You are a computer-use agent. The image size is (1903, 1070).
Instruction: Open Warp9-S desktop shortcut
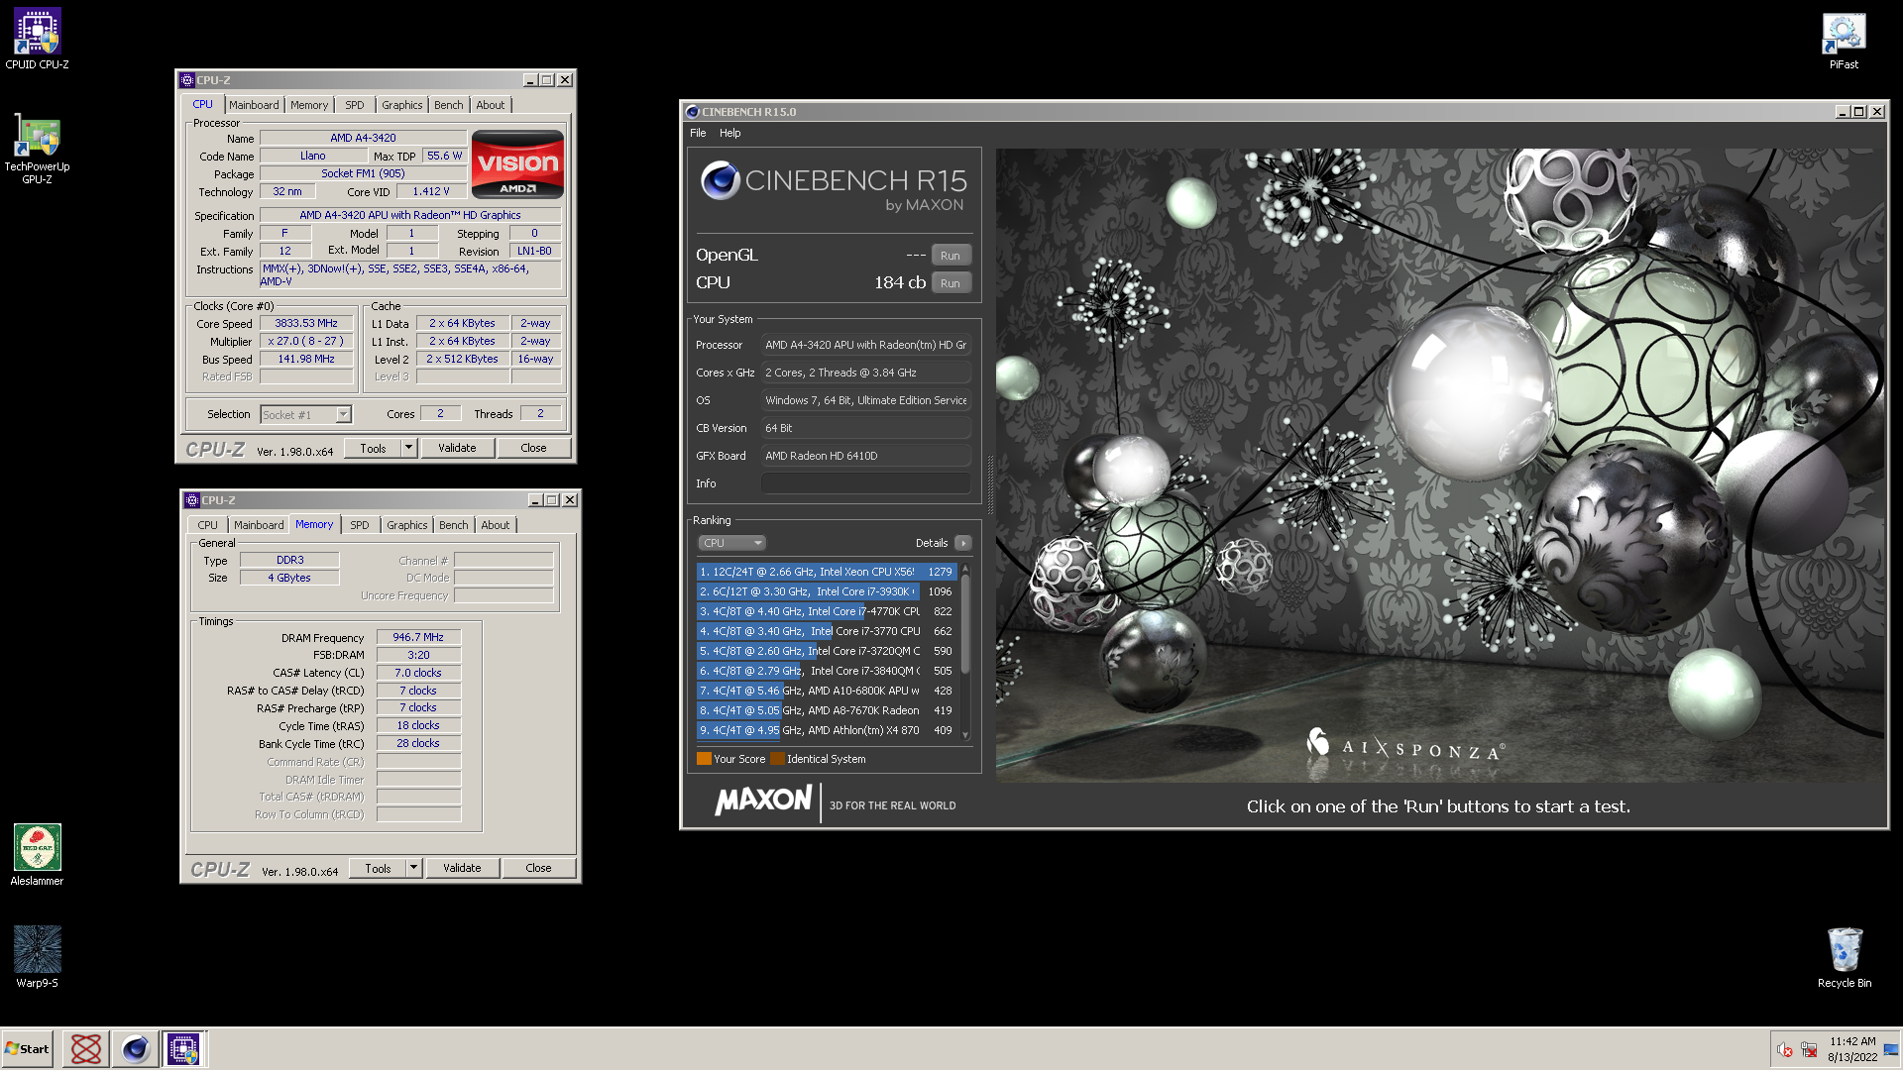pyautogui.click(x=37, y=957)
